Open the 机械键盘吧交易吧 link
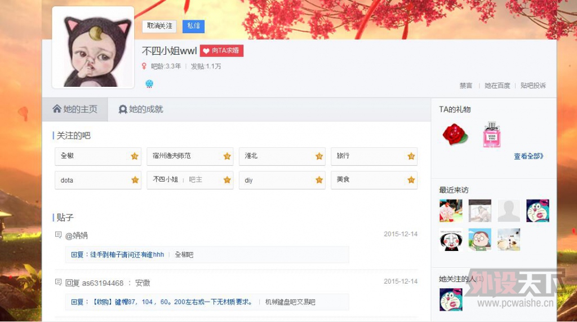This screenshot has width=577, height=322. 290,302
